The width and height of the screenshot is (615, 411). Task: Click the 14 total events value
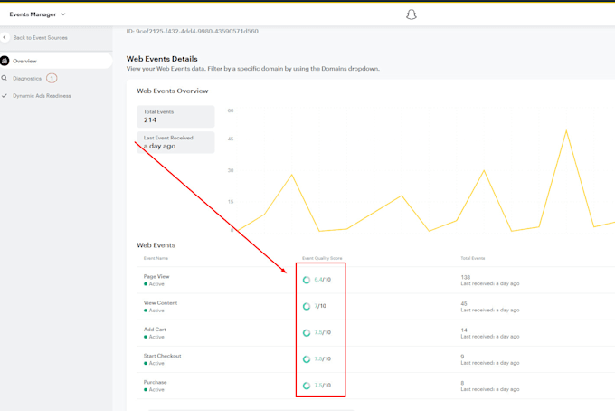point(464,330)
